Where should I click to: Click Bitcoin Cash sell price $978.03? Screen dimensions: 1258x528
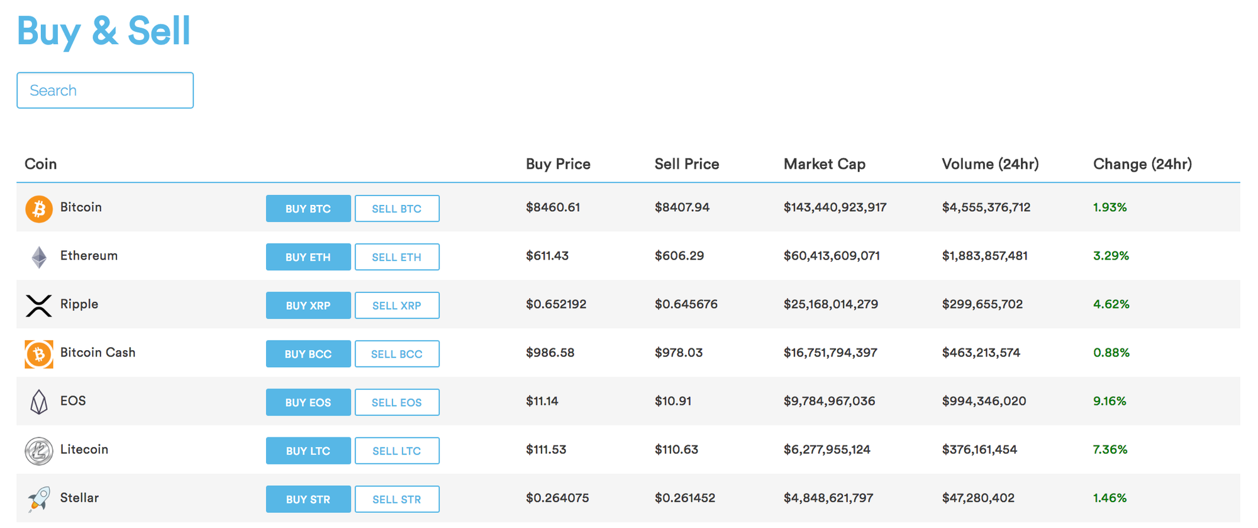679,353
